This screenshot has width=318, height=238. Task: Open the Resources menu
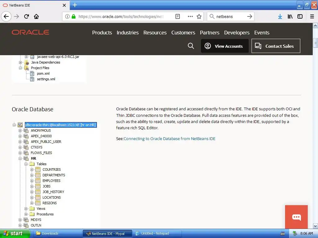155,33
